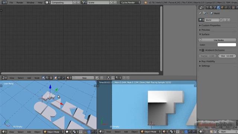Open right viewport shading mode selector

[165, 132]
